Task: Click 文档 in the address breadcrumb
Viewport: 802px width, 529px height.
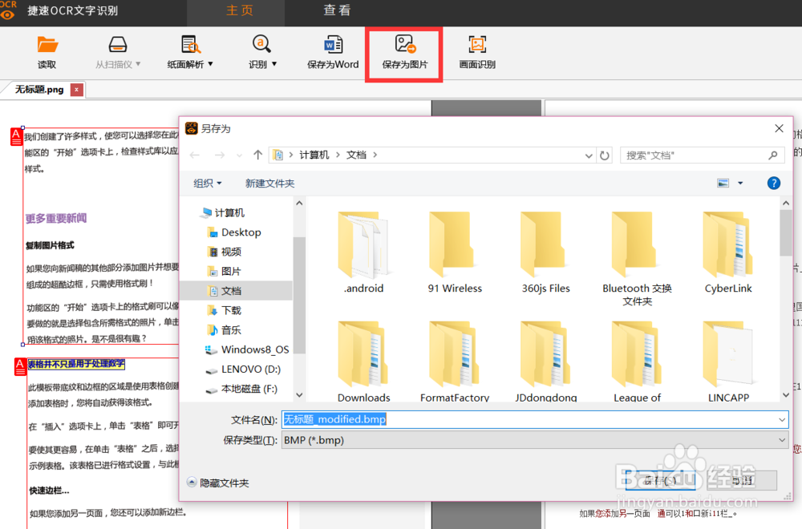Action: [x=357, y=155]
